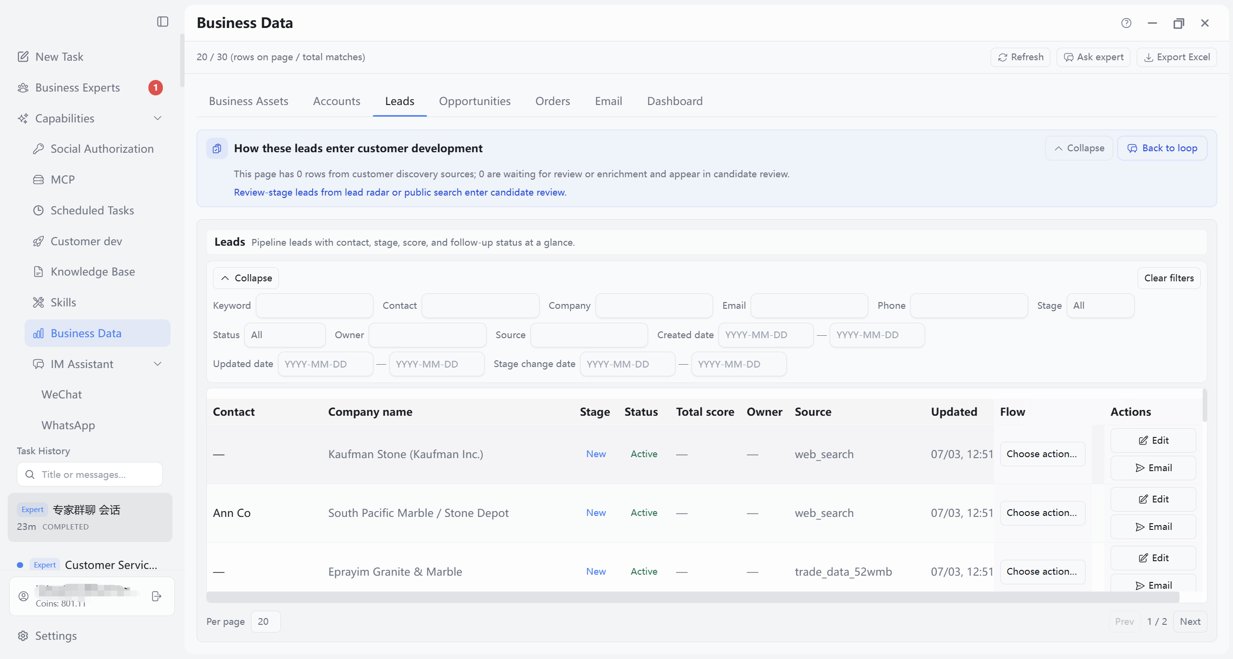Open Customer dev

(86, 241)
